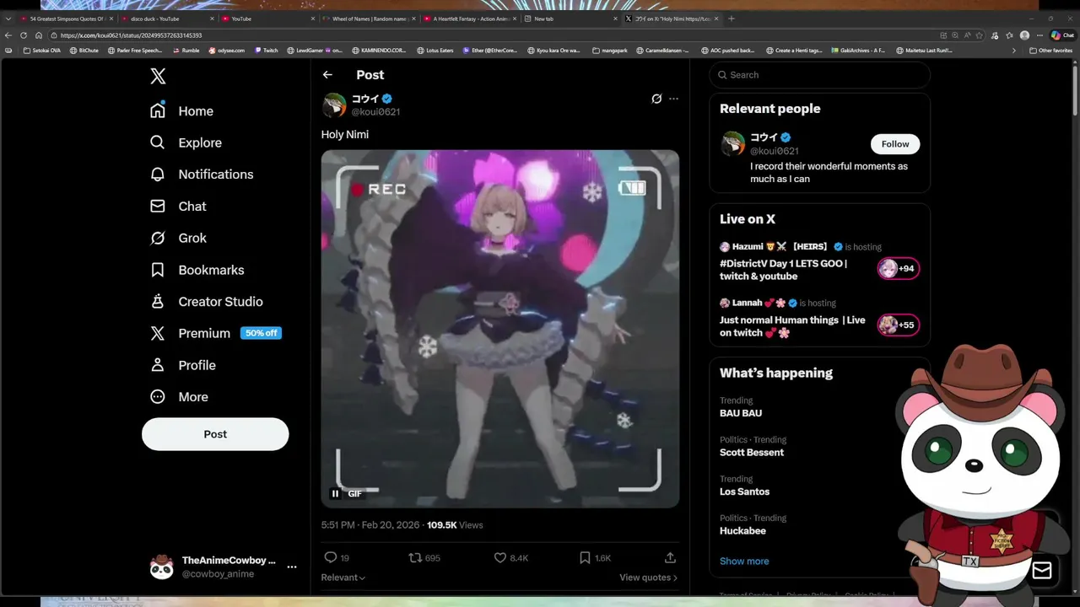Switch to A Heartfelt Fantasy tab
The image size is (1080, 607).
pos(469,19)
